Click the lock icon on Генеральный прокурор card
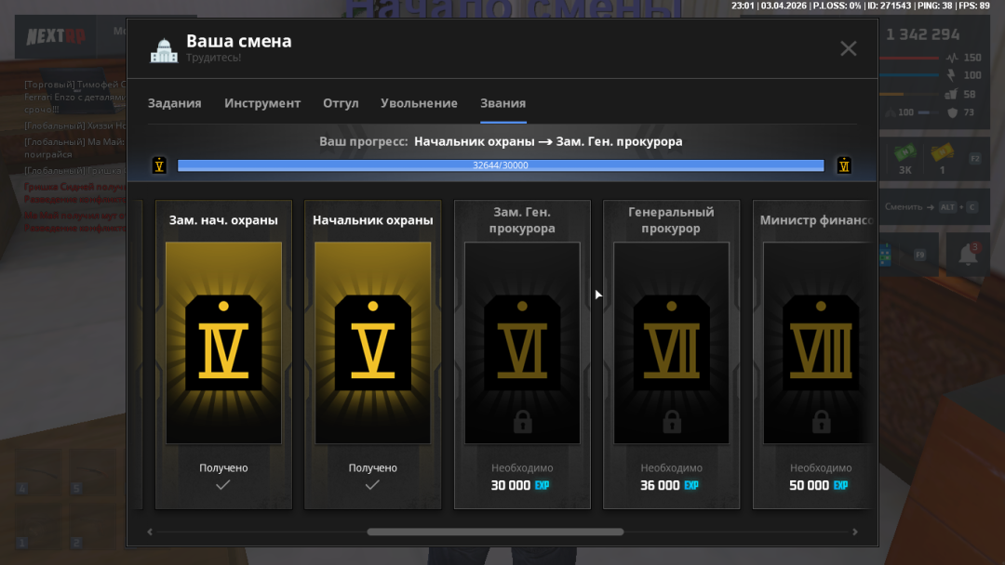The image size is (1005, 565). point(672,422)
